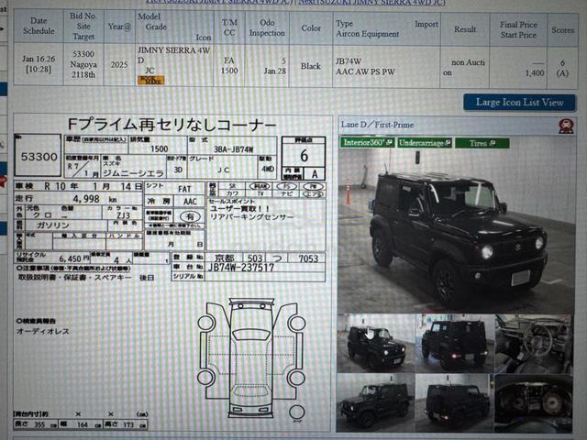Click the "FA 1500" transmission cell
The height and width of the screenshot is (440, 587).
pos(229,65)
